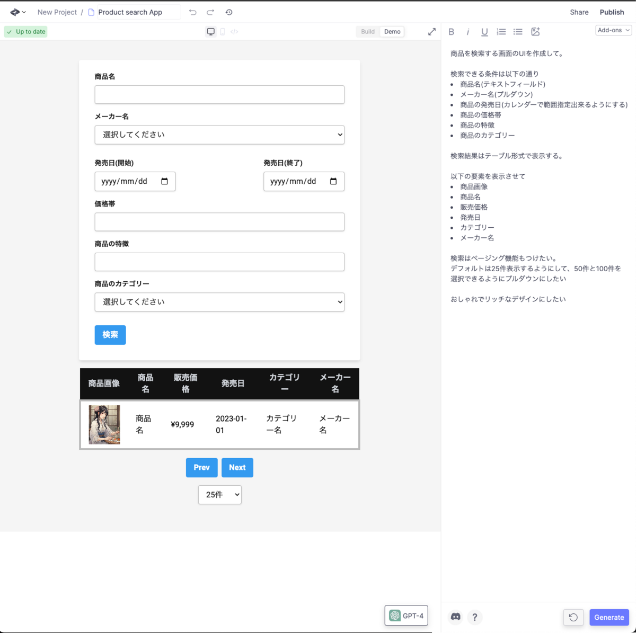Viewport: 636px width, 633px height.
Task: Show code view icon
Action: (234, 32)
